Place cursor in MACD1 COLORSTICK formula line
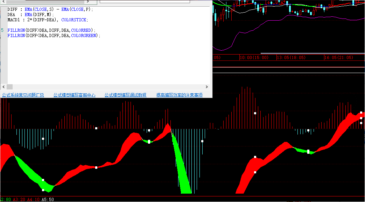 48,20
